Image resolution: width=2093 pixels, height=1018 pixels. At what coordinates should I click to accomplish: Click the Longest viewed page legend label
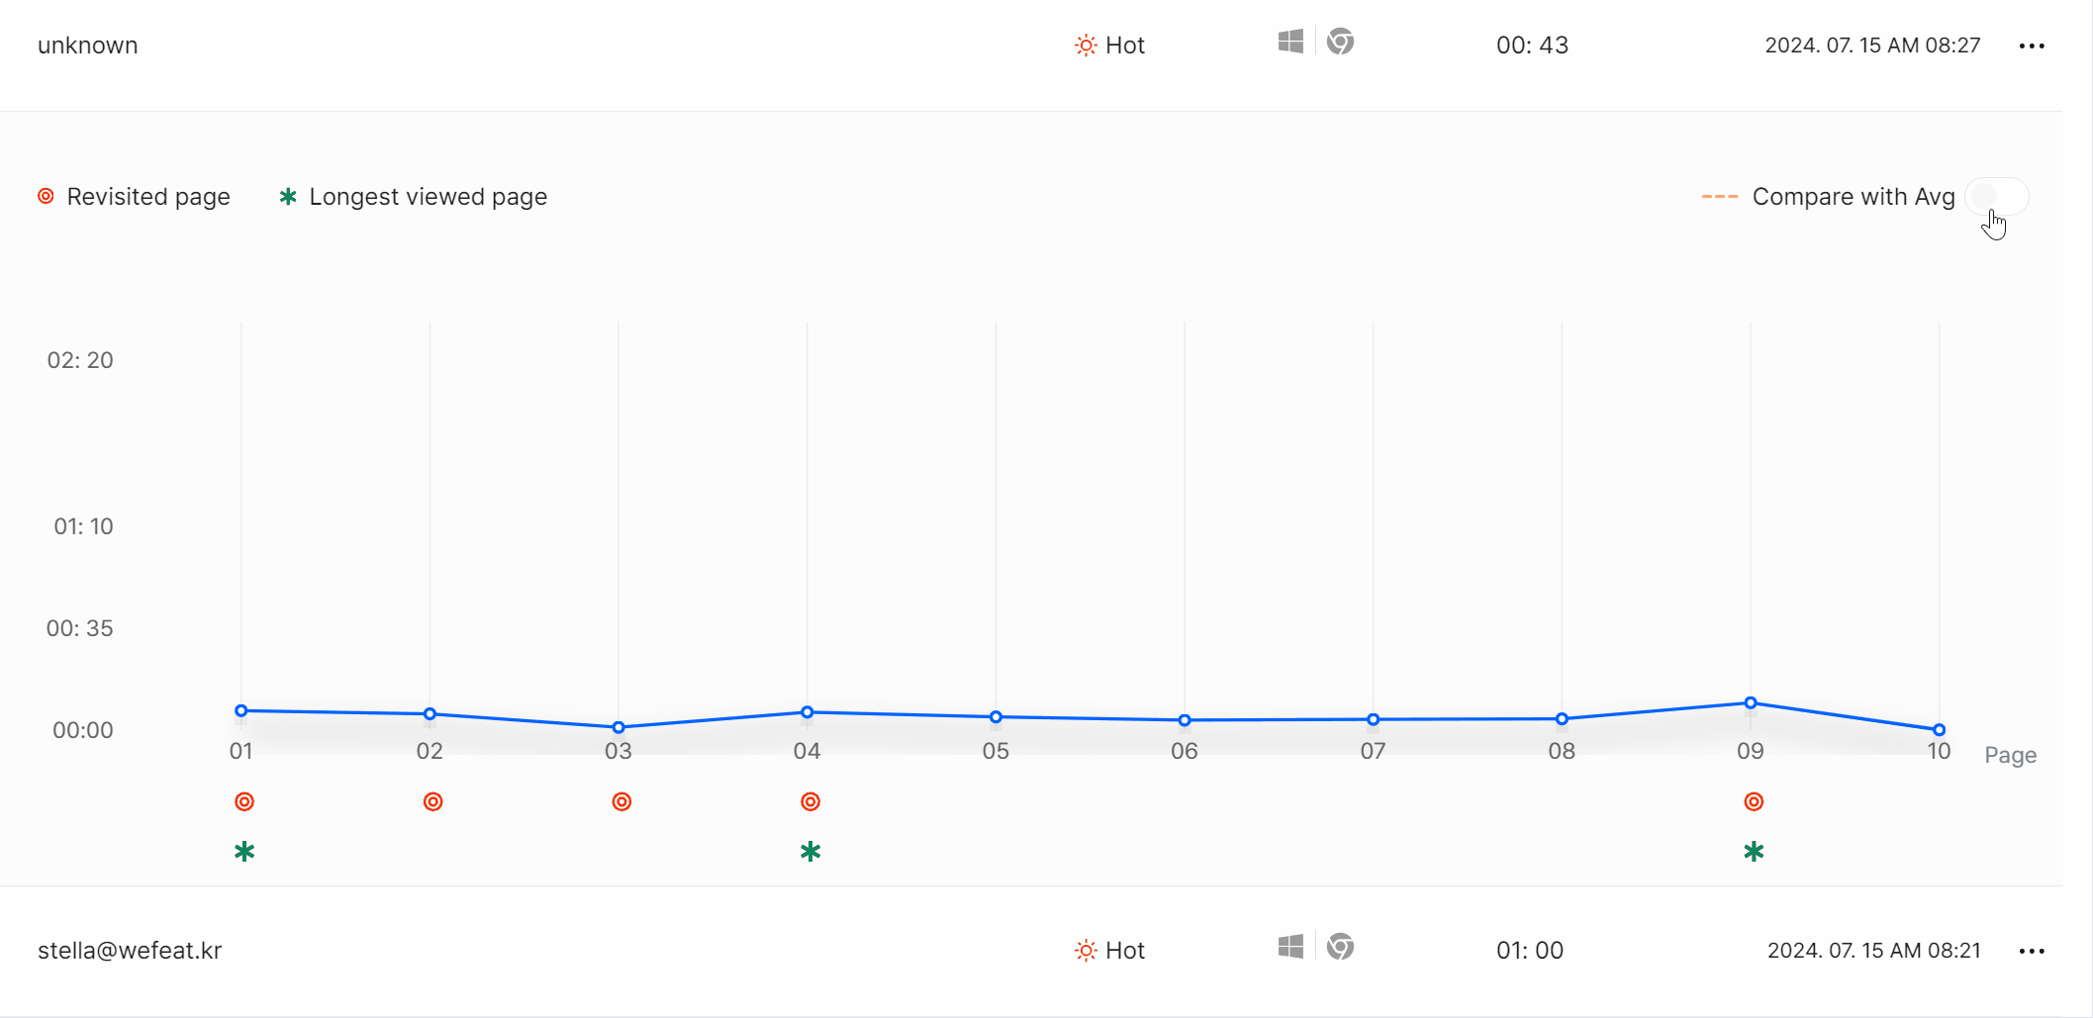click(x=428, y=197)
